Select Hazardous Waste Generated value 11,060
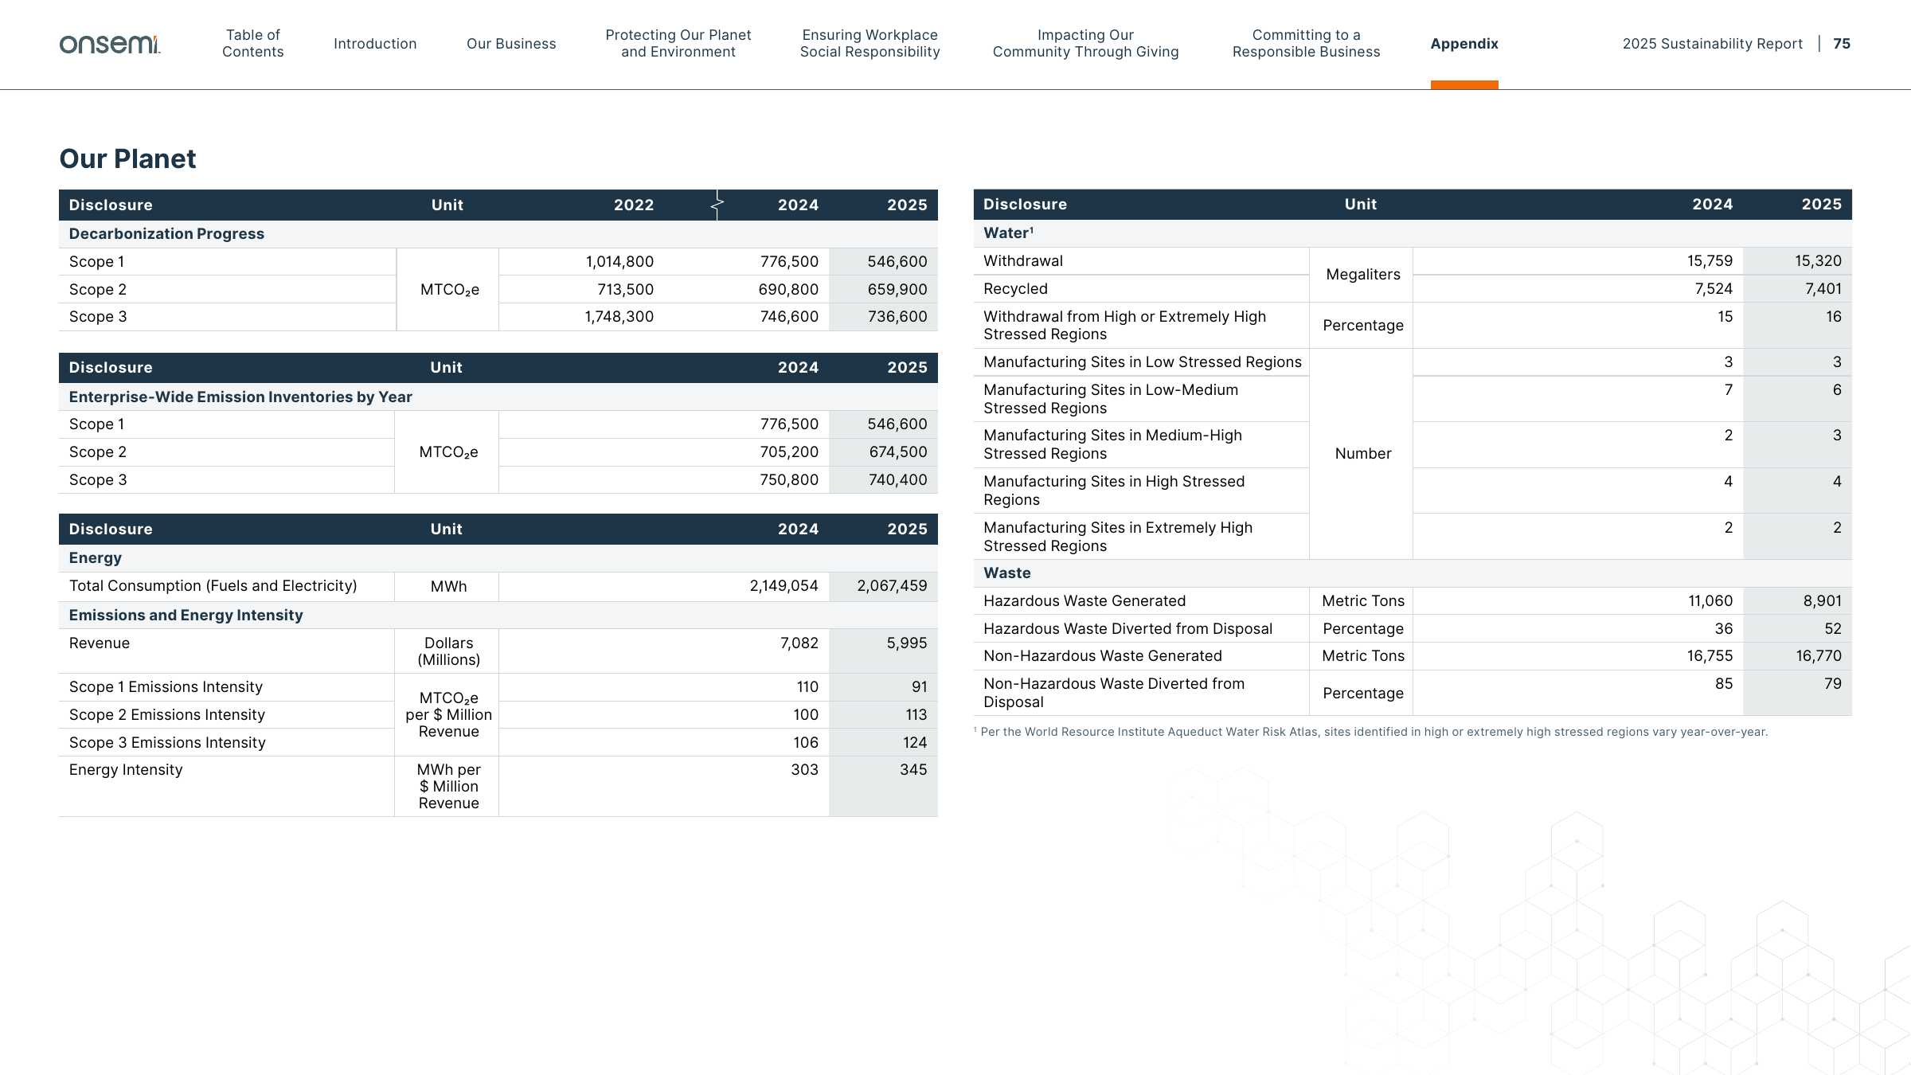 [1710, 601]
